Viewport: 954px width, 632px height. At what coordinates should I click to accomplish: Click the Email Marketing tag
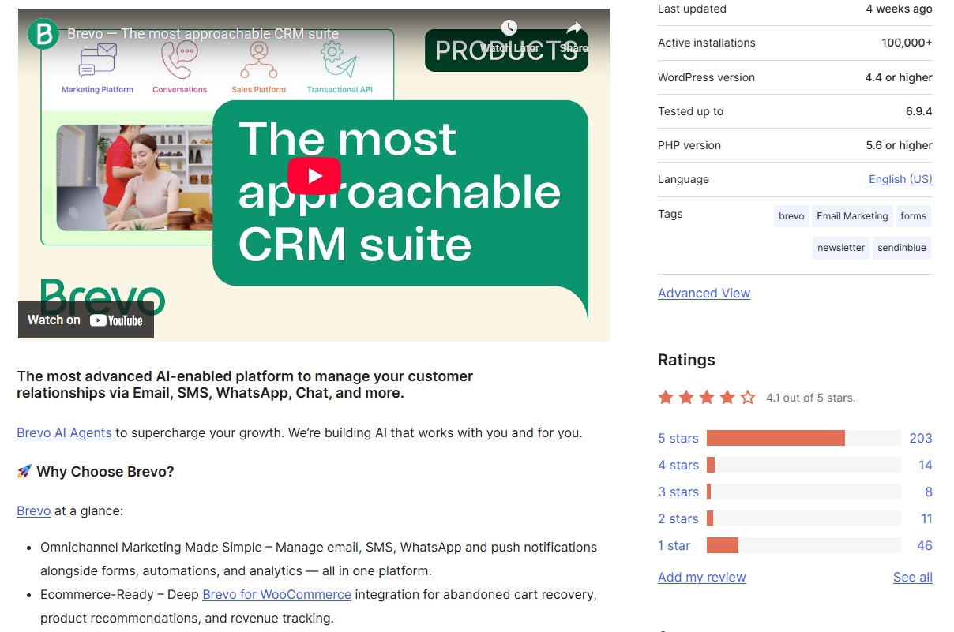pyautogui.click(x=851, y=215)
